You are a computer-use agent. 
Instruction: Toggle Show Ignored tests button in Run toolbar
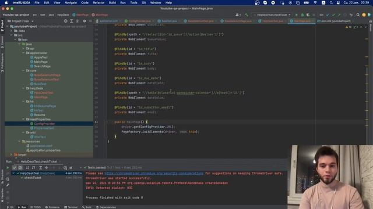(20, 168)
